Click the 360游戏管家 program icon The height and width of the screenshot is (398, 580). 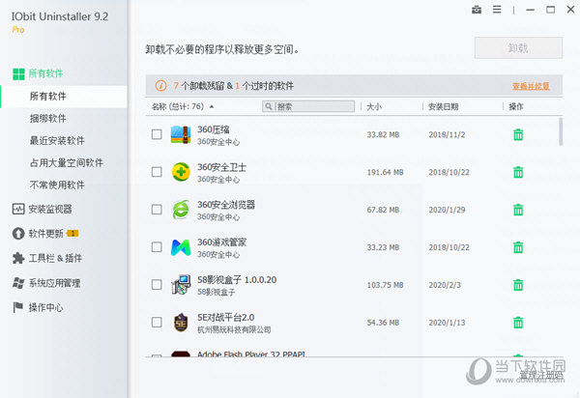click(181, 247)
